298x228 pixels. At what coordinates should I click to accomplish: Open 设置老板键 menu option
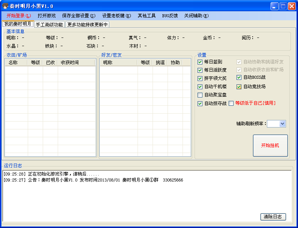117,16
